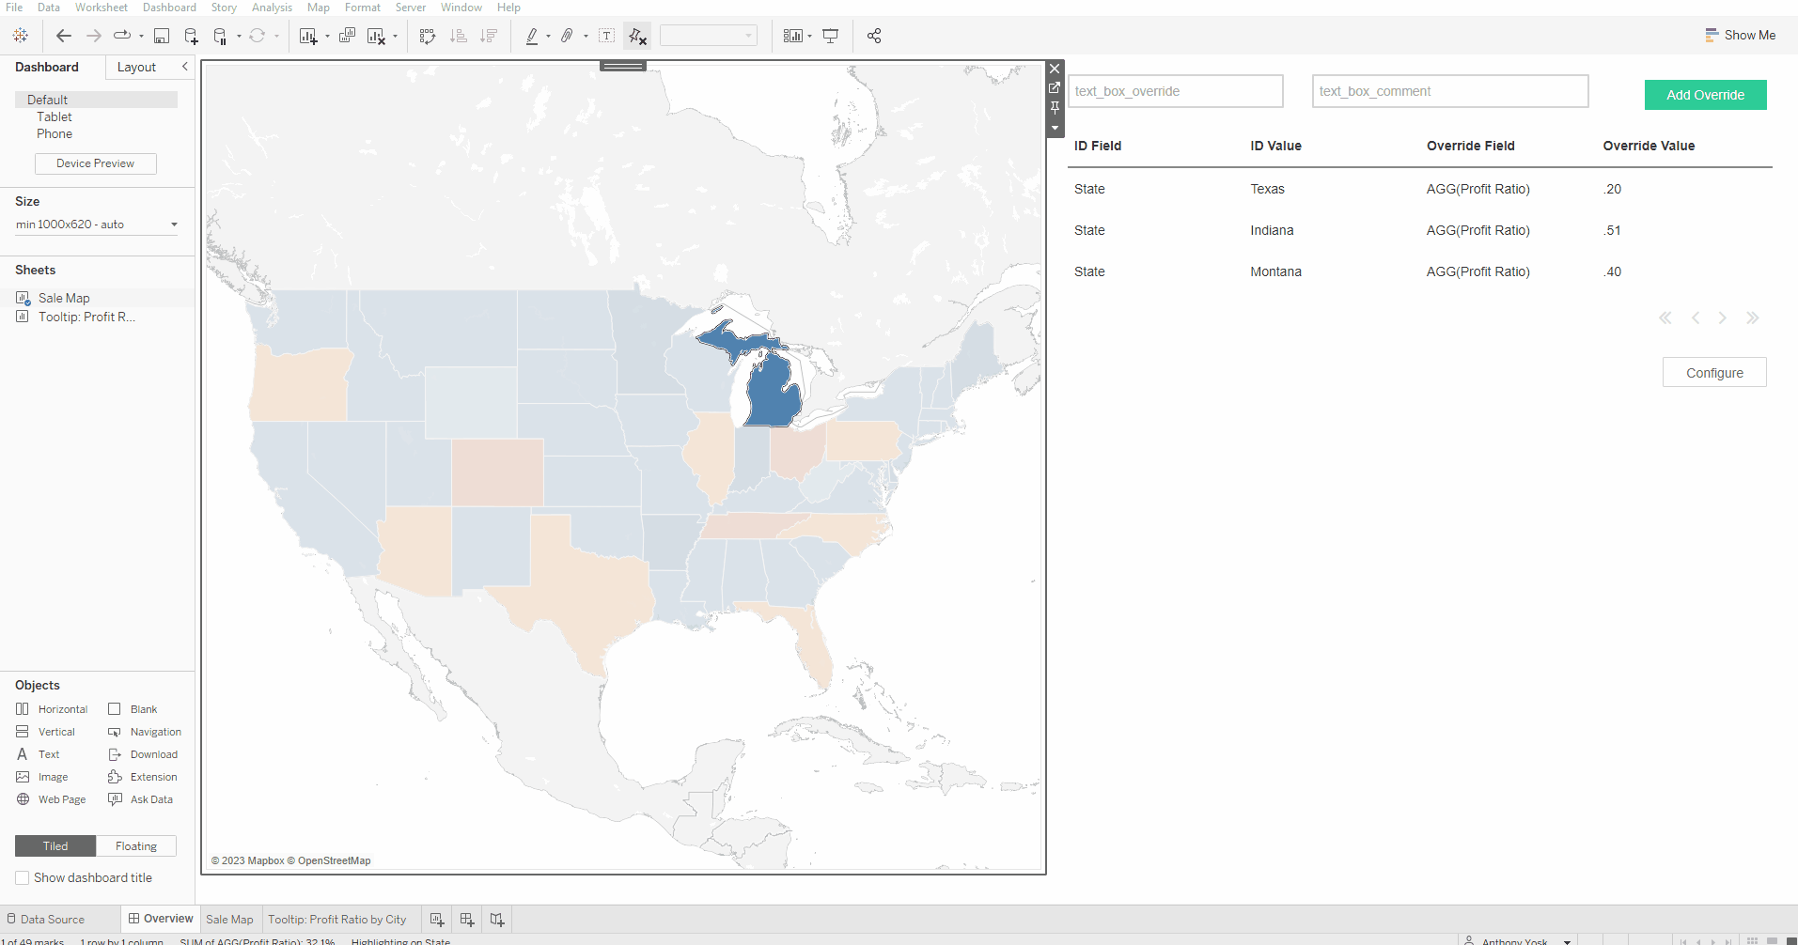Click the Highlight pen icon
Screen dimensions: 1798x945
pos(532,36)
